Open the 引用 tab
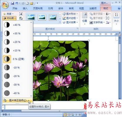 point(51,8)
